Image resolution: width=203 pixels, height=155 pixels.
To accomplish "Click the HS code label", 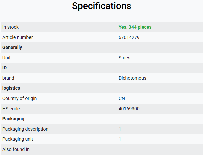I will (11, 109).
